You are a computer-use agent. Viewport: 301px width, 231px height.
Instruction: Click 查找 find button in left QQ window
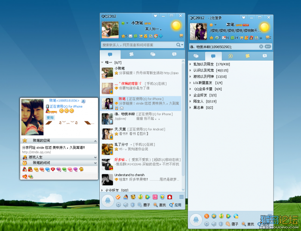pos(160,205)
